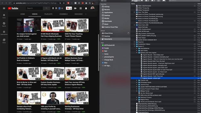Screen dimensions: 201x113
Task: Open YouTube notifications bell
Action: [86, 8]
